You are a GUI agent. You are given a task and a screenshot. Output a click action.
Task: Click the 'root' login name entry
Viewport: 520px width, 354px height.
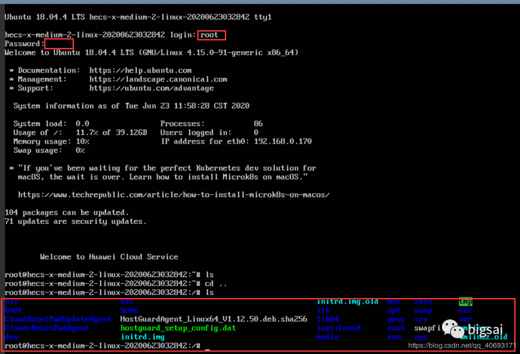pos(211,35)
